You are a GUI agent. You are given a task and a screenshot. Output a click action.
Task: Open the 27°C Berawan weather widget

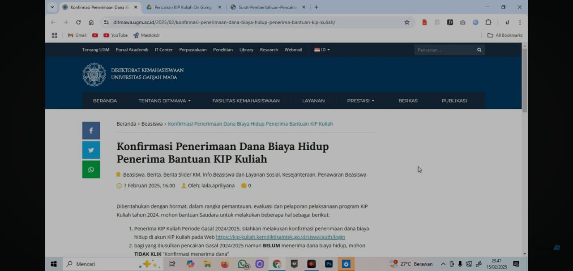(411, 264)
